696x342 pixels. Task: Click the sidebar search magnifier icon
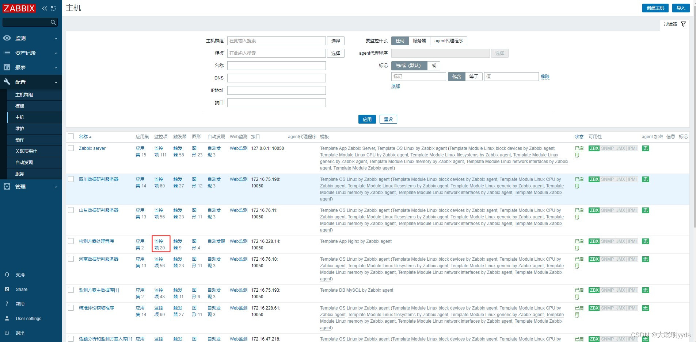click(53, 22)
